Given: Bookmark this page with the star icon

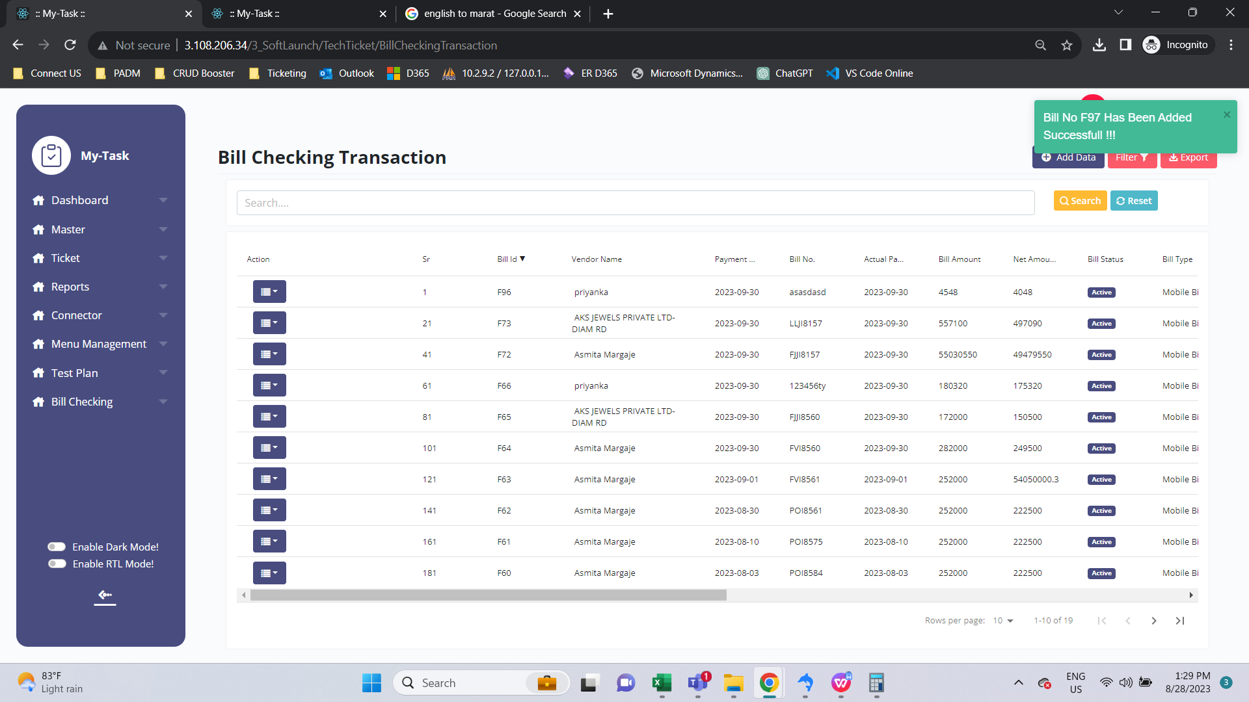Looking at the screenshot, I should pyautogui.click(x=1067, y=45).
